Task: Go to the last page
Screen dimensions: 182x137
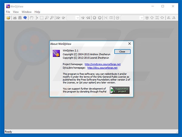Action: coord(88,18)
